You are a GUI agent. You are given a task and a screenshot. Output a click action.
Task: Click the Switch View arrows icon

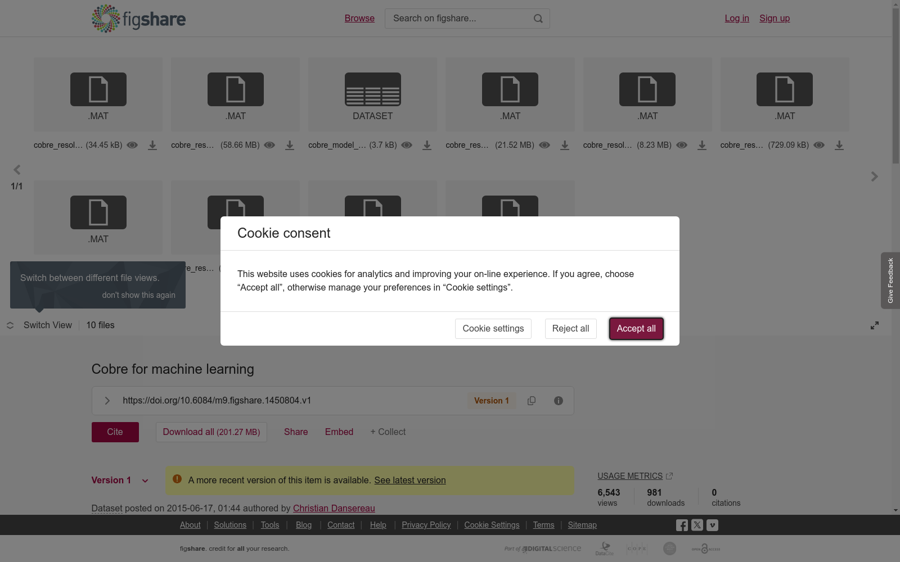(x=10, y=325)
